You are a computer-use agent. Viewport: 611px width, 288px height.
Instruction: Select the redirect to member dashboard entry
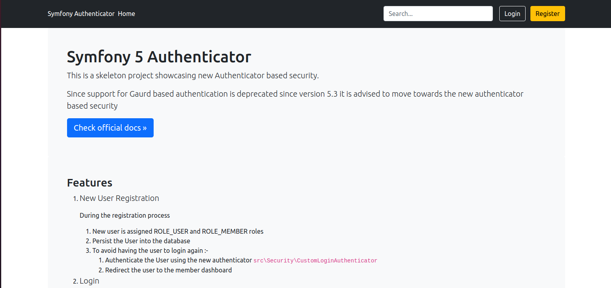pos(168,270)
